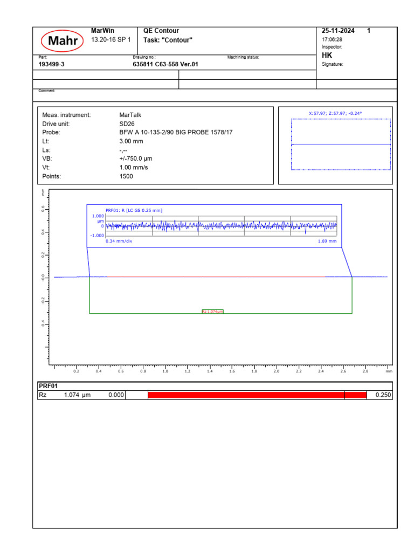Screen dimensions: 414x552
Task: Click the time 17:06:28
Action: 332,39
